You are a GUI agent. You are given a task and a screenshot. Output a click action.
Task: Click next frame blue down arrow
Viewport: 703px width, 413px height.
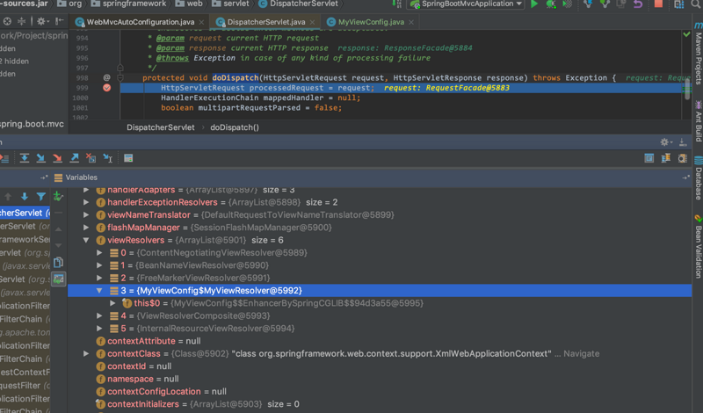[x=25, y=197]
